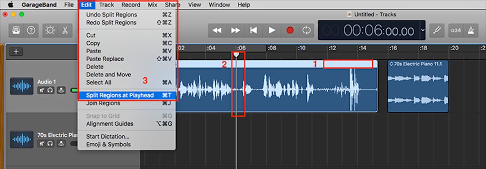Choose Copy from Edit menu
Viewport: 486px width, 169px height.
(x=127, y=43)
